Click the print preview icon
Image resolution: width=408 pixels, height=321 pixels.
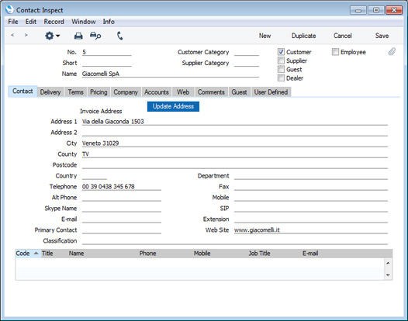point(95,36)
